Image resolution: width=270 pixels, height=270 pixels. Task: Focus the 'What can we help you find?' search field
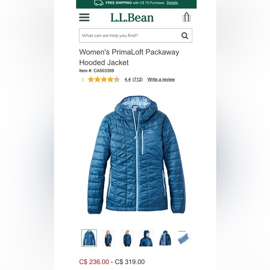[135, 35]
